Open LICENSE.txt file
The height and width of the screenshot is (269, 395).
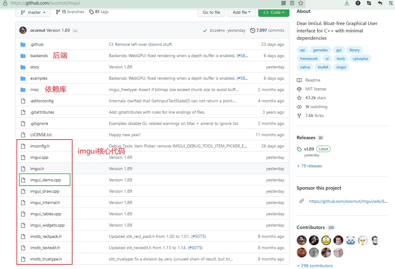click(x=41, y=135)
